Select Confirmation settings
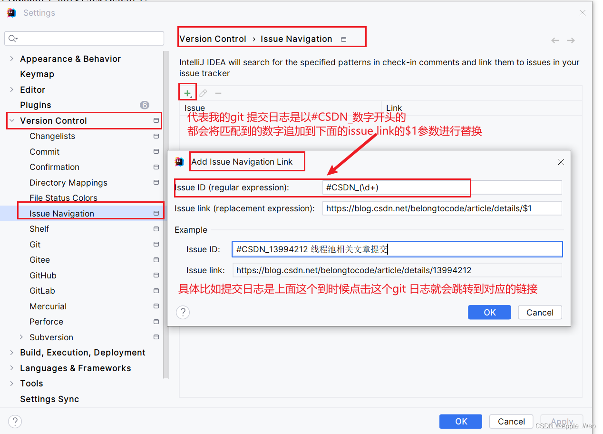Screen dimensions: 603x434 (55, 167)
